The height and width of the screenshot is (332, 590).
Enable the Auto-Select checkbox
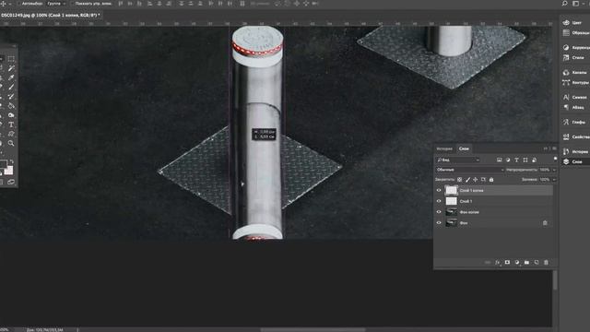tap(18, 4)
